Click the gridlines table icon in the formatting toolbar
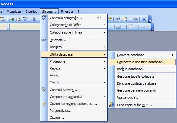The height and width of the screenshot is (123, 177). pos(131,27)
